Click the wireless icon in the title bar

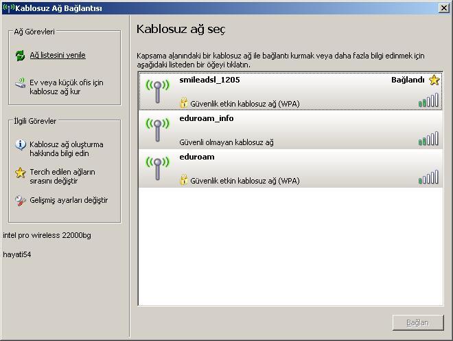point(8,8)
